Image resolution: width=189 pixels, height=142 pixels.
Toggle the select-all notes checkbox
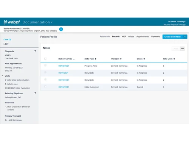tap(45, 59)
